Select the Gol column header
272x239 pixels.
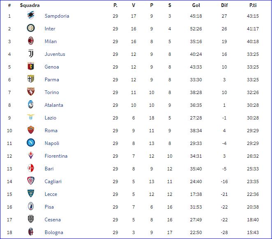click(x=196, y=5)
